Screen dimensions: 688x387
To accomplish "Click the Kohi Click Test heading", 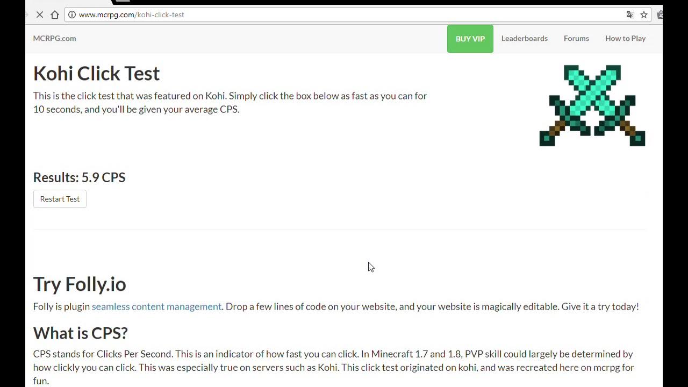I will (x=96, y=73).
